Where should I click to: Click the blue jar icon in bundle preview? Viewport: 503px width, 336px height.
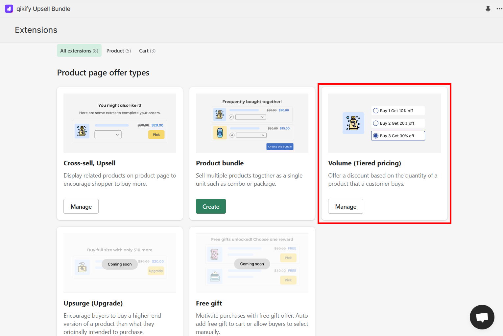[x=220, y=133]
